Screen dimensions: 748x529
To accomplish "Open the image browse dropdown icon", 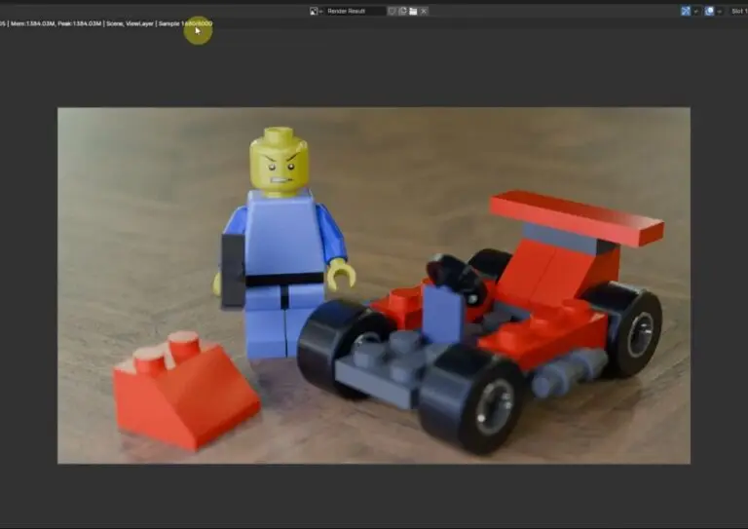I will [x=316, y=11].
